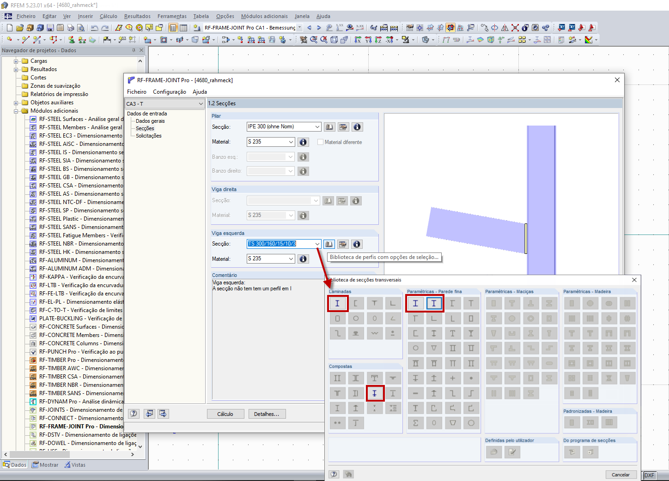Go to next module case arrow

(319, 28)
